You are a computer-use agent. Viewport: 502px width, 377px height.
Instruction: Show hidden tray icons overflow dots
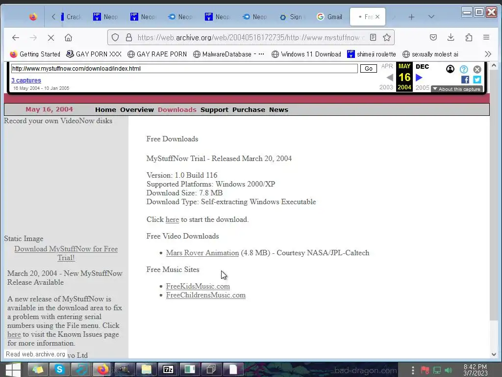point(413,370)
